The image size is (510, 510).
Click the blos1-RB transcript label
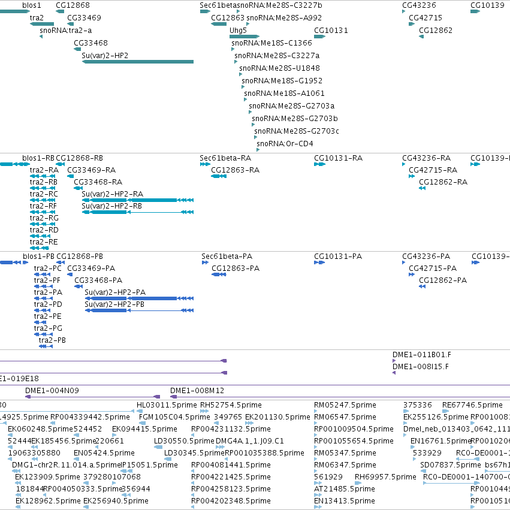click(38, 158)
